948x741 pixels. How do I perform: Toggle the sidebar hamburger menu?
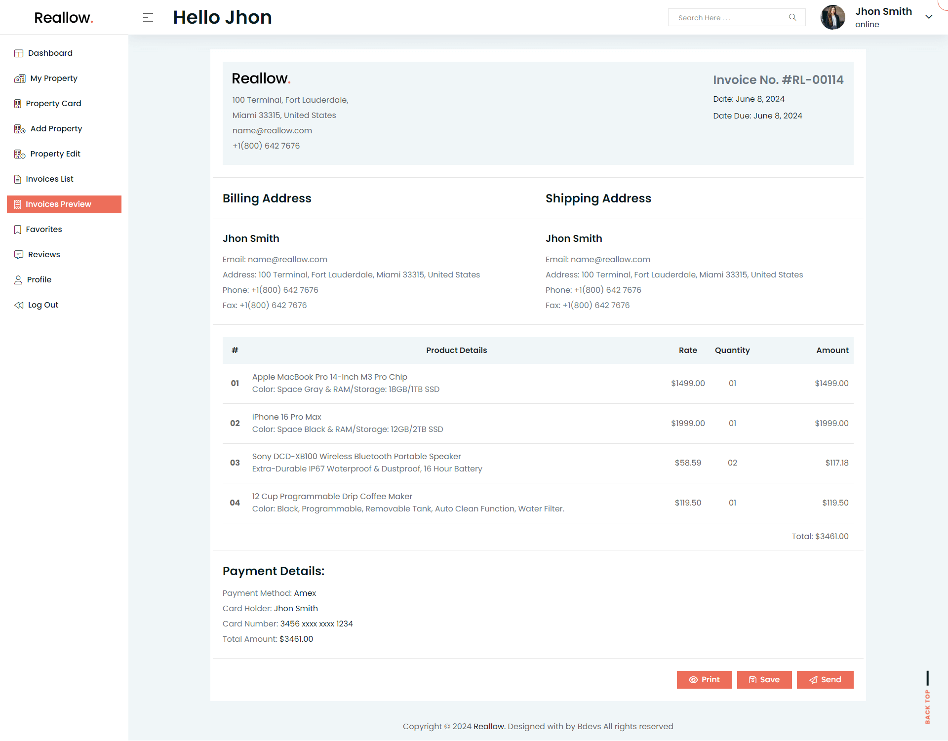[x=148, y=17]
